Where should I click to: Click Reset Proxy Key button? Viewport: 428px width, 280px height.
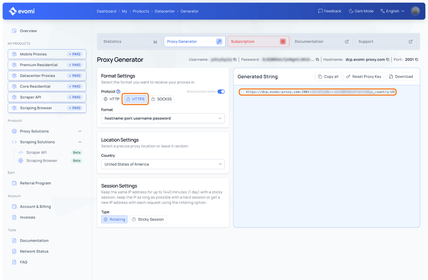[x=364, y=76]
